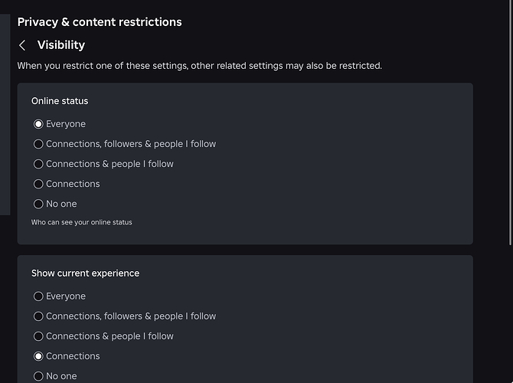513x383 pixels.
Task: Click the left sidebar panel edge
Action: [x=5, y=115]
